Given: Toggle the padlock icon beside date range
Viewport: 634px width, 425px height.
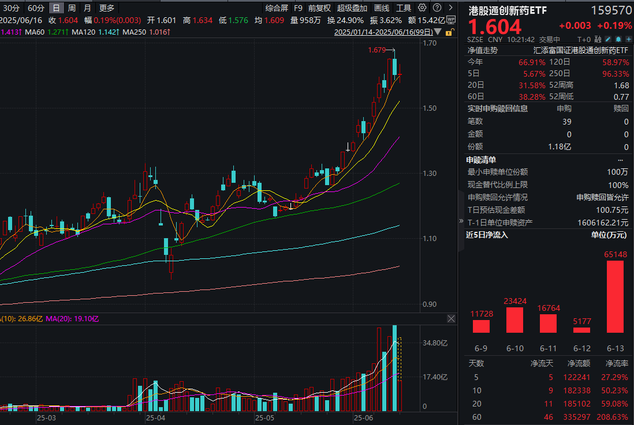Looking at the screenshot, I should pos(450,33).
